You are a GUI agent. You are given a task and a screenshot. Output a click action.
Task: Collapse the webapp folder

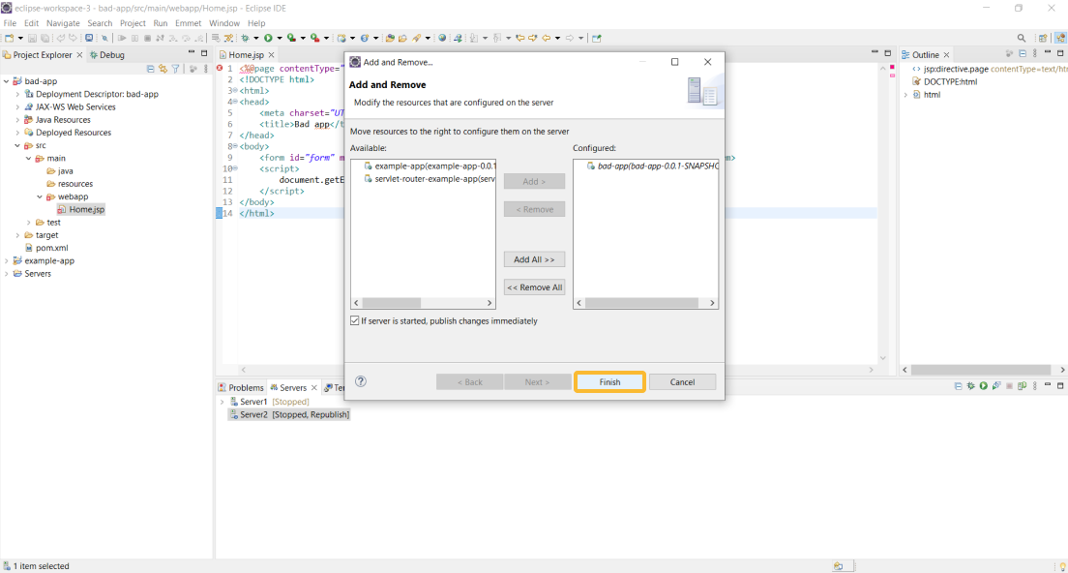tap(40, 196)
